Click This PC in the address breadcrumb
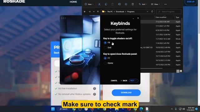Image resolution: width=200 pixels, height=112 pixels. (x=110, y=12)
